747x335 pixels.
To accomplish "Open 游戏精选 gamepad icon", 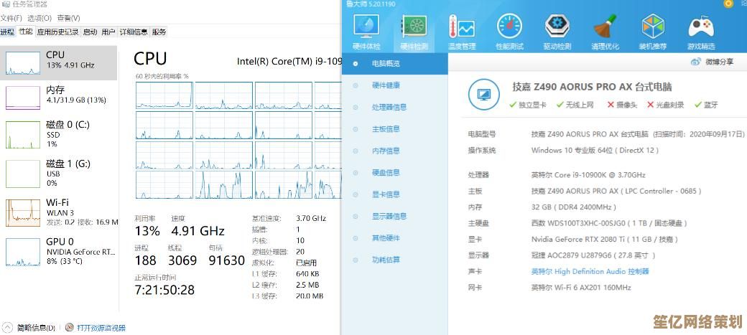I will tap(701, 27).
